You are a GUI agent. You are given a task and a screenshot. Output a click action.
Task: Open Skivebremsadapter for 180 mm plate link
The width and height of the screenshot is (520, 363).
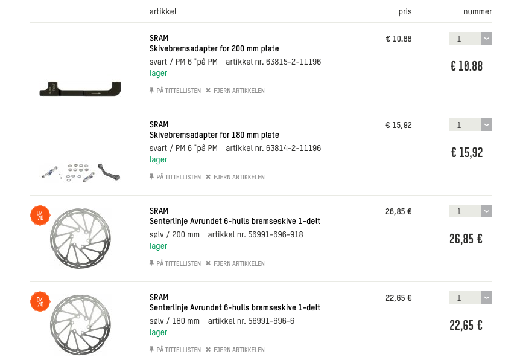(x=214, y=135)
